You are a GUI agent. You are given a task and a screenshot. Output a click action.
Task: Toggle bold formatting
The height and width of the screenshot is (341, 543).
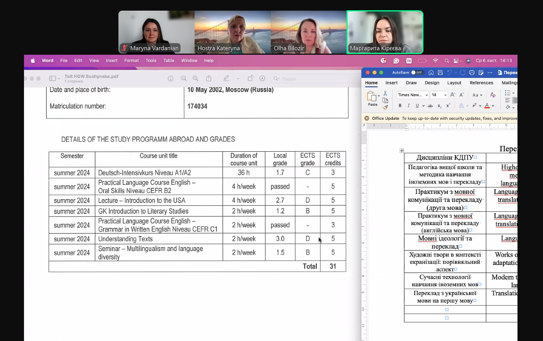coord(400,106)
